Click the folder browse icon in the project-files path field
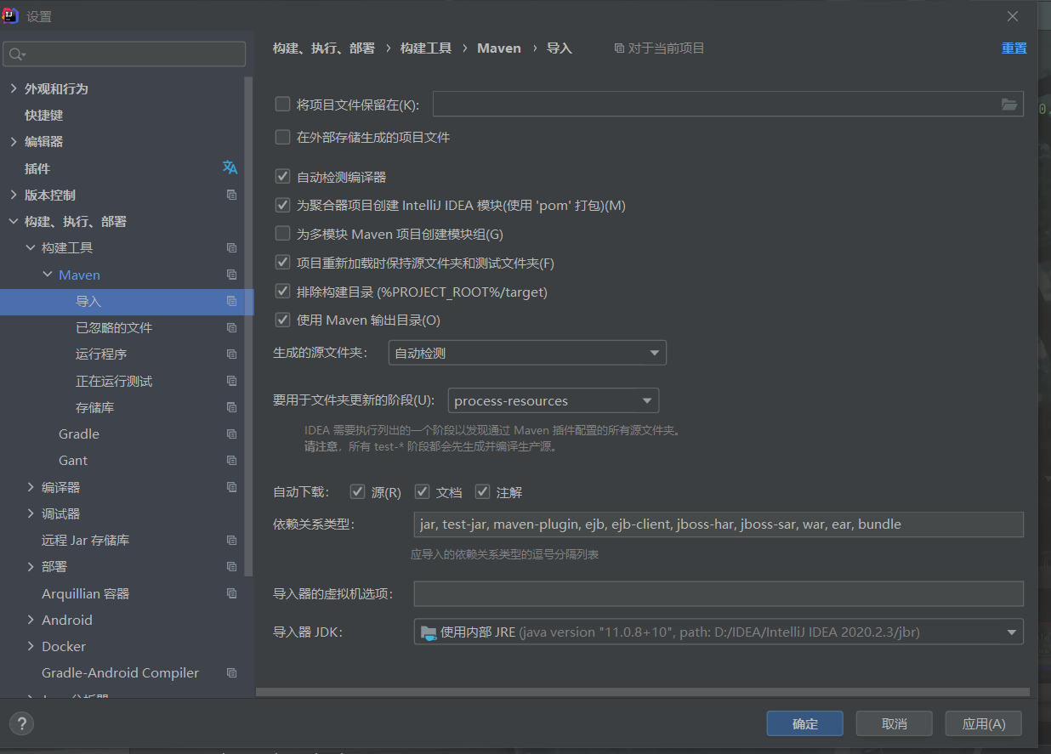Viewport: 1051px width, 754px height. [x=1008, y=105]
